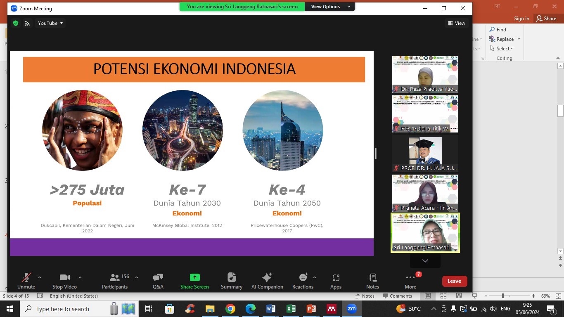Switch to Slide Sorter view in the status bar

pos(443,296)
